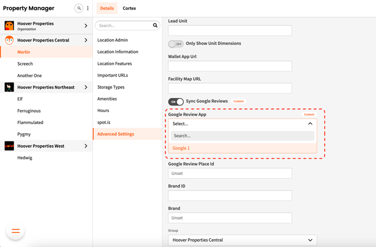The width and height of the screenshot is (376, 247).
Task: Click the Hoover Properties Central owl icon
Action: [x=9, y=40]
